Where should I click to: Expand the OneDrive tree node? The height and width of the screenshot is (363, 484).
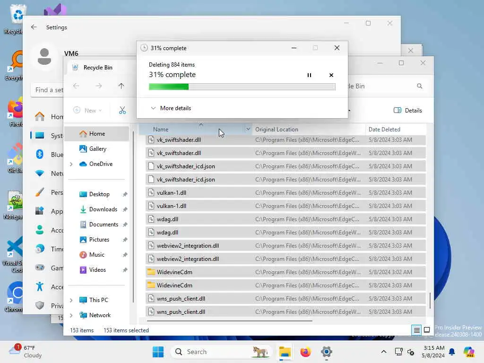click(x=71, y=164)
